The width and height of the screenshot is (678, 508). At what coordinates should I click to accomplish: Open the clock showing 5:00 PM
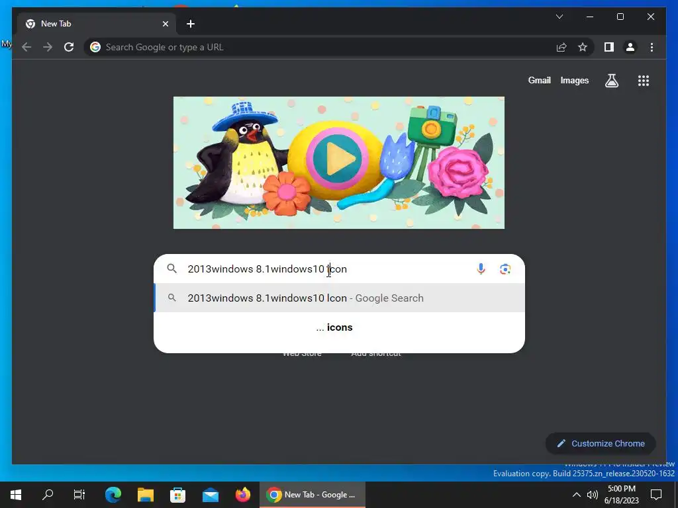point(621,495)
